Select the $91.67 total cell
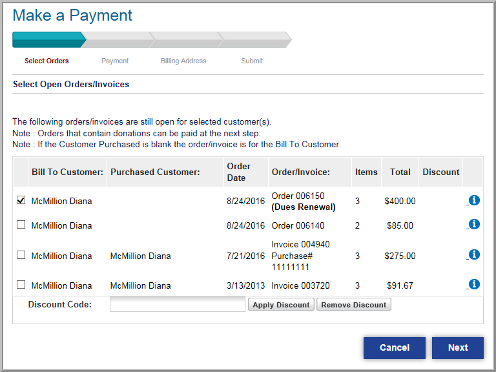Viewport: 496px width, 372px height. point(400,285)
